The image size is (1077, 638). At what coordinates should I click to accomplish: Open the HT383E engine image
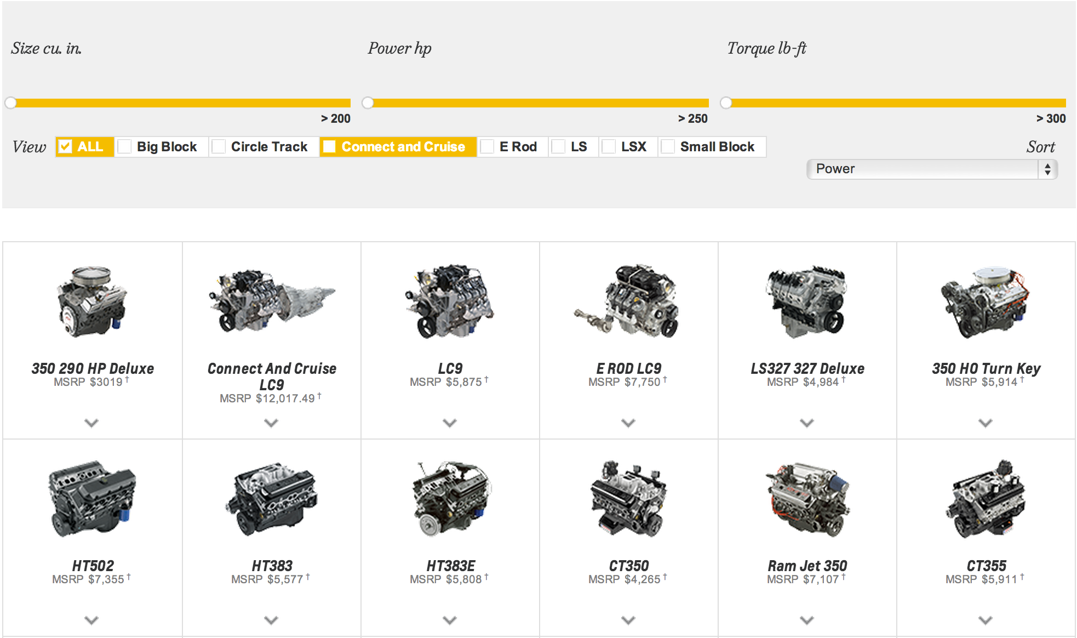click(x=451, y=499)
